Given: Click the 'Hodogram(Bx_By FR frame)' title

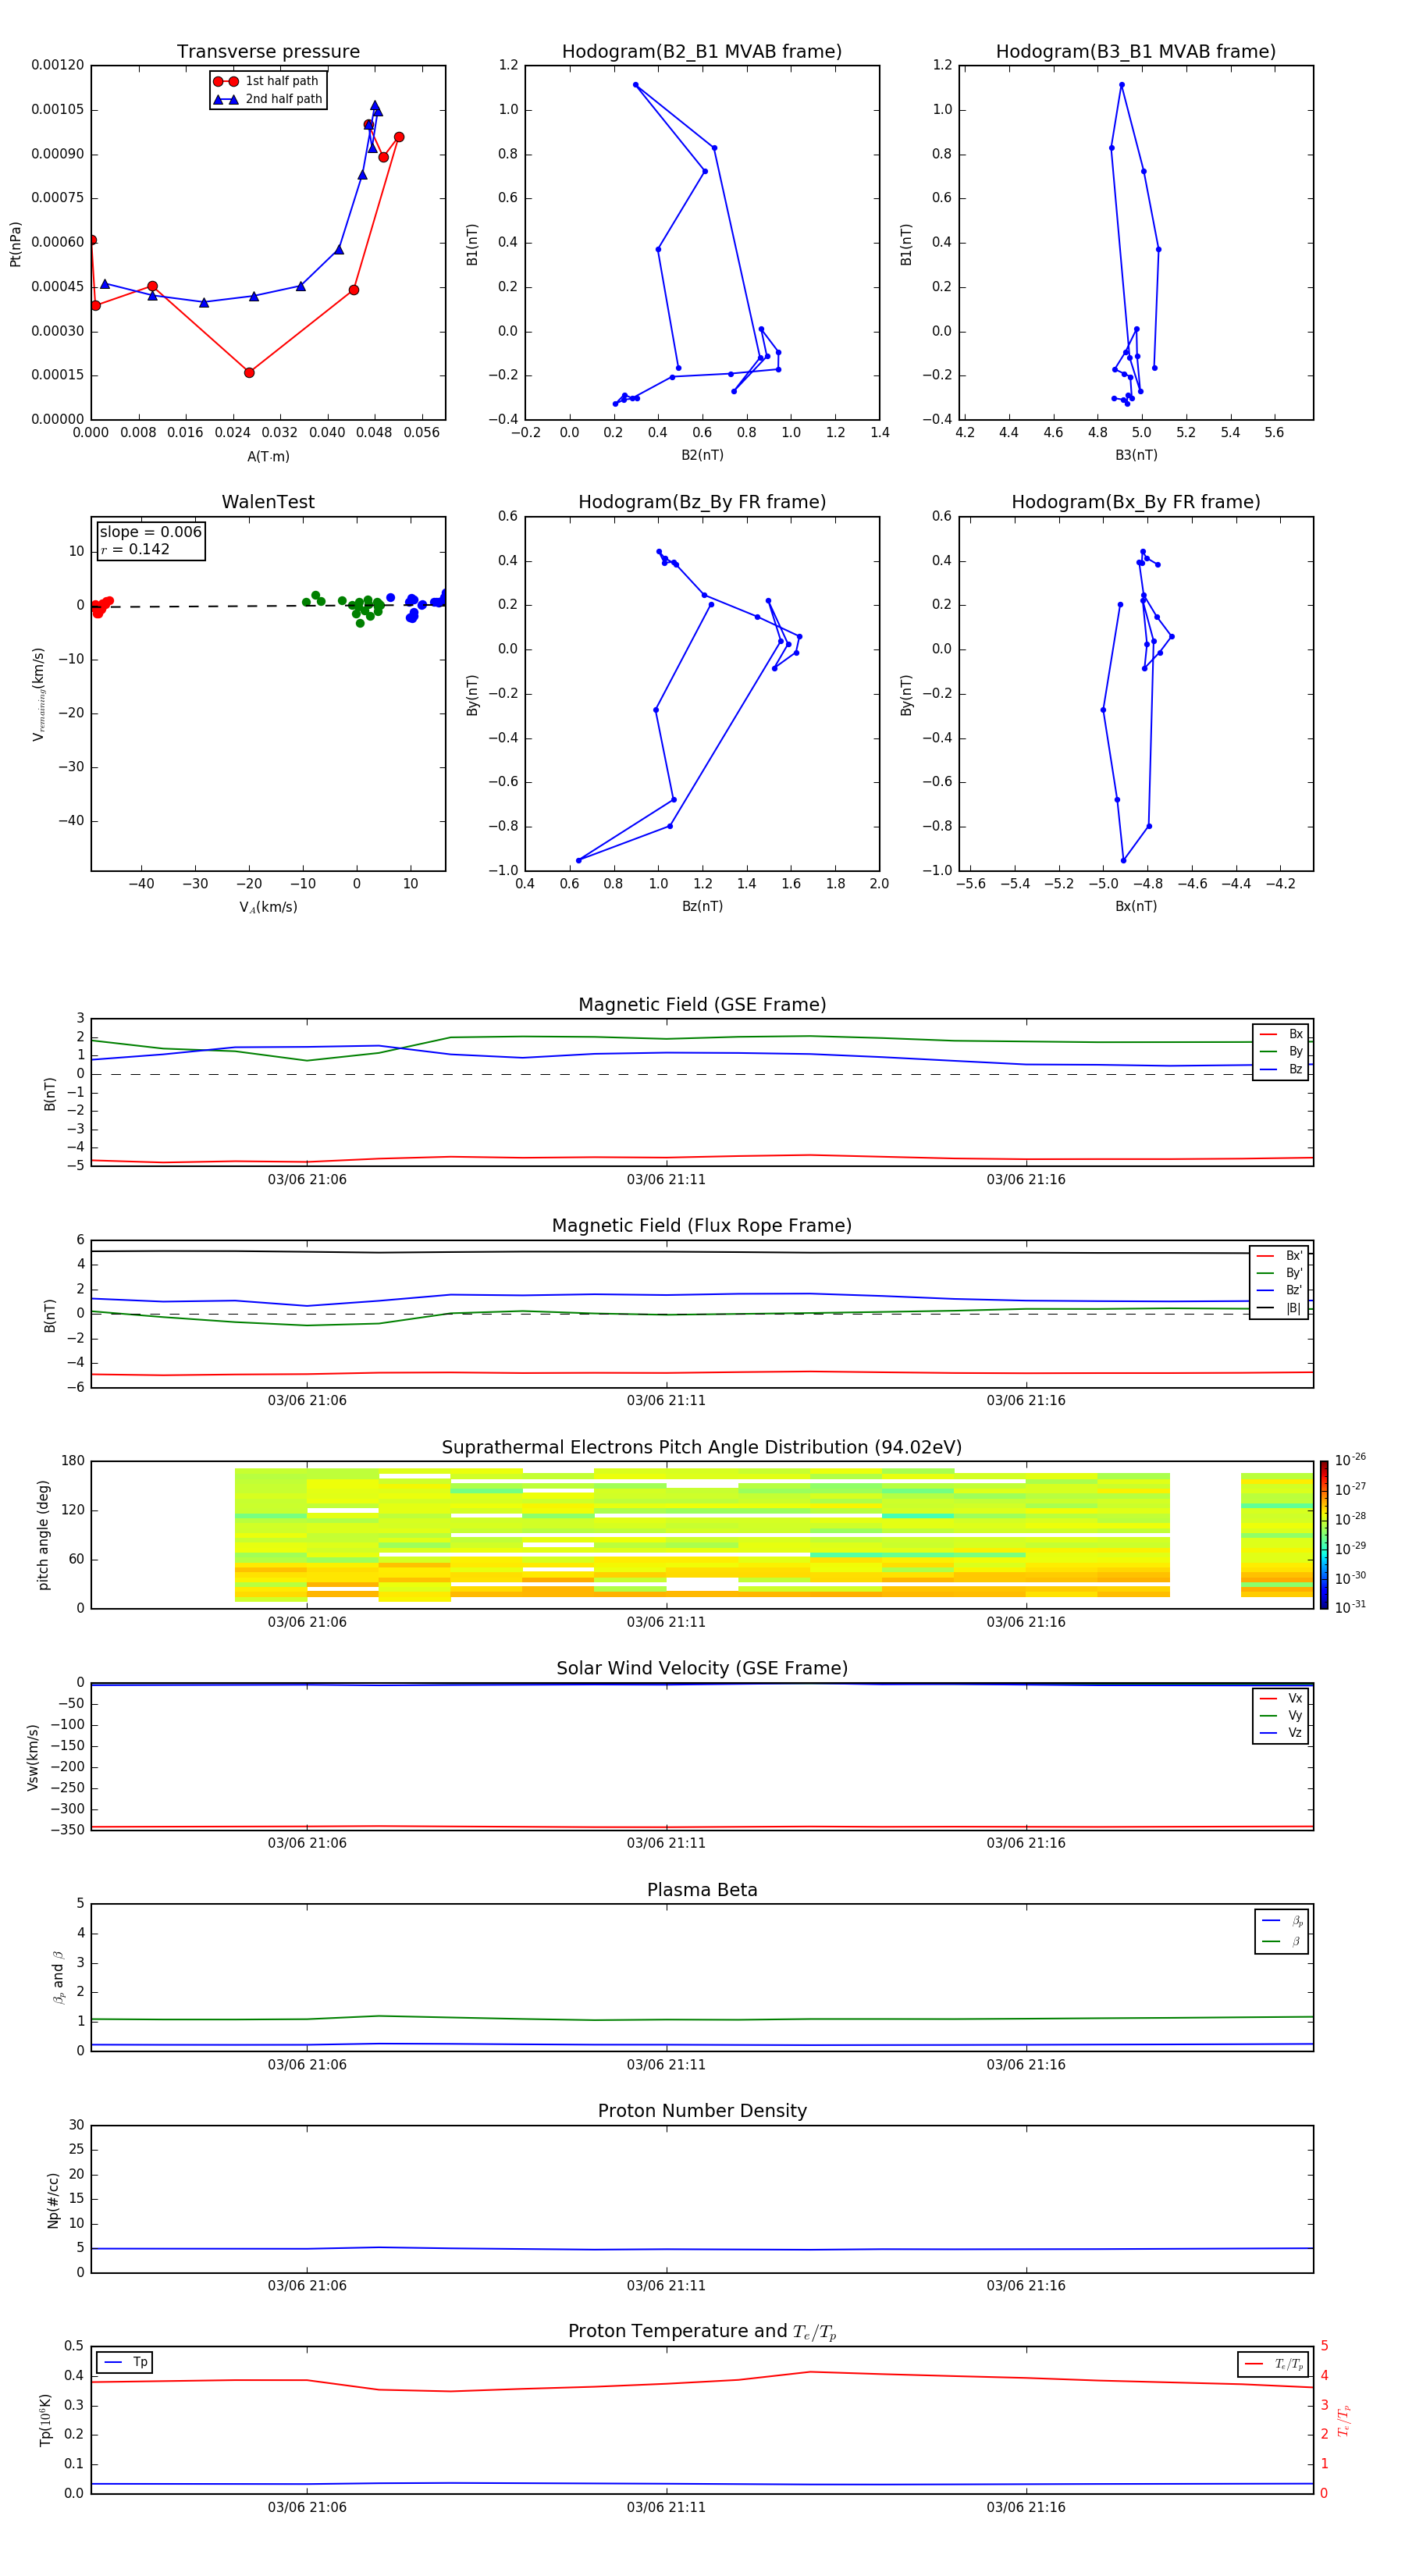Looking at the screenshot, I should (x=1136, y=502).
